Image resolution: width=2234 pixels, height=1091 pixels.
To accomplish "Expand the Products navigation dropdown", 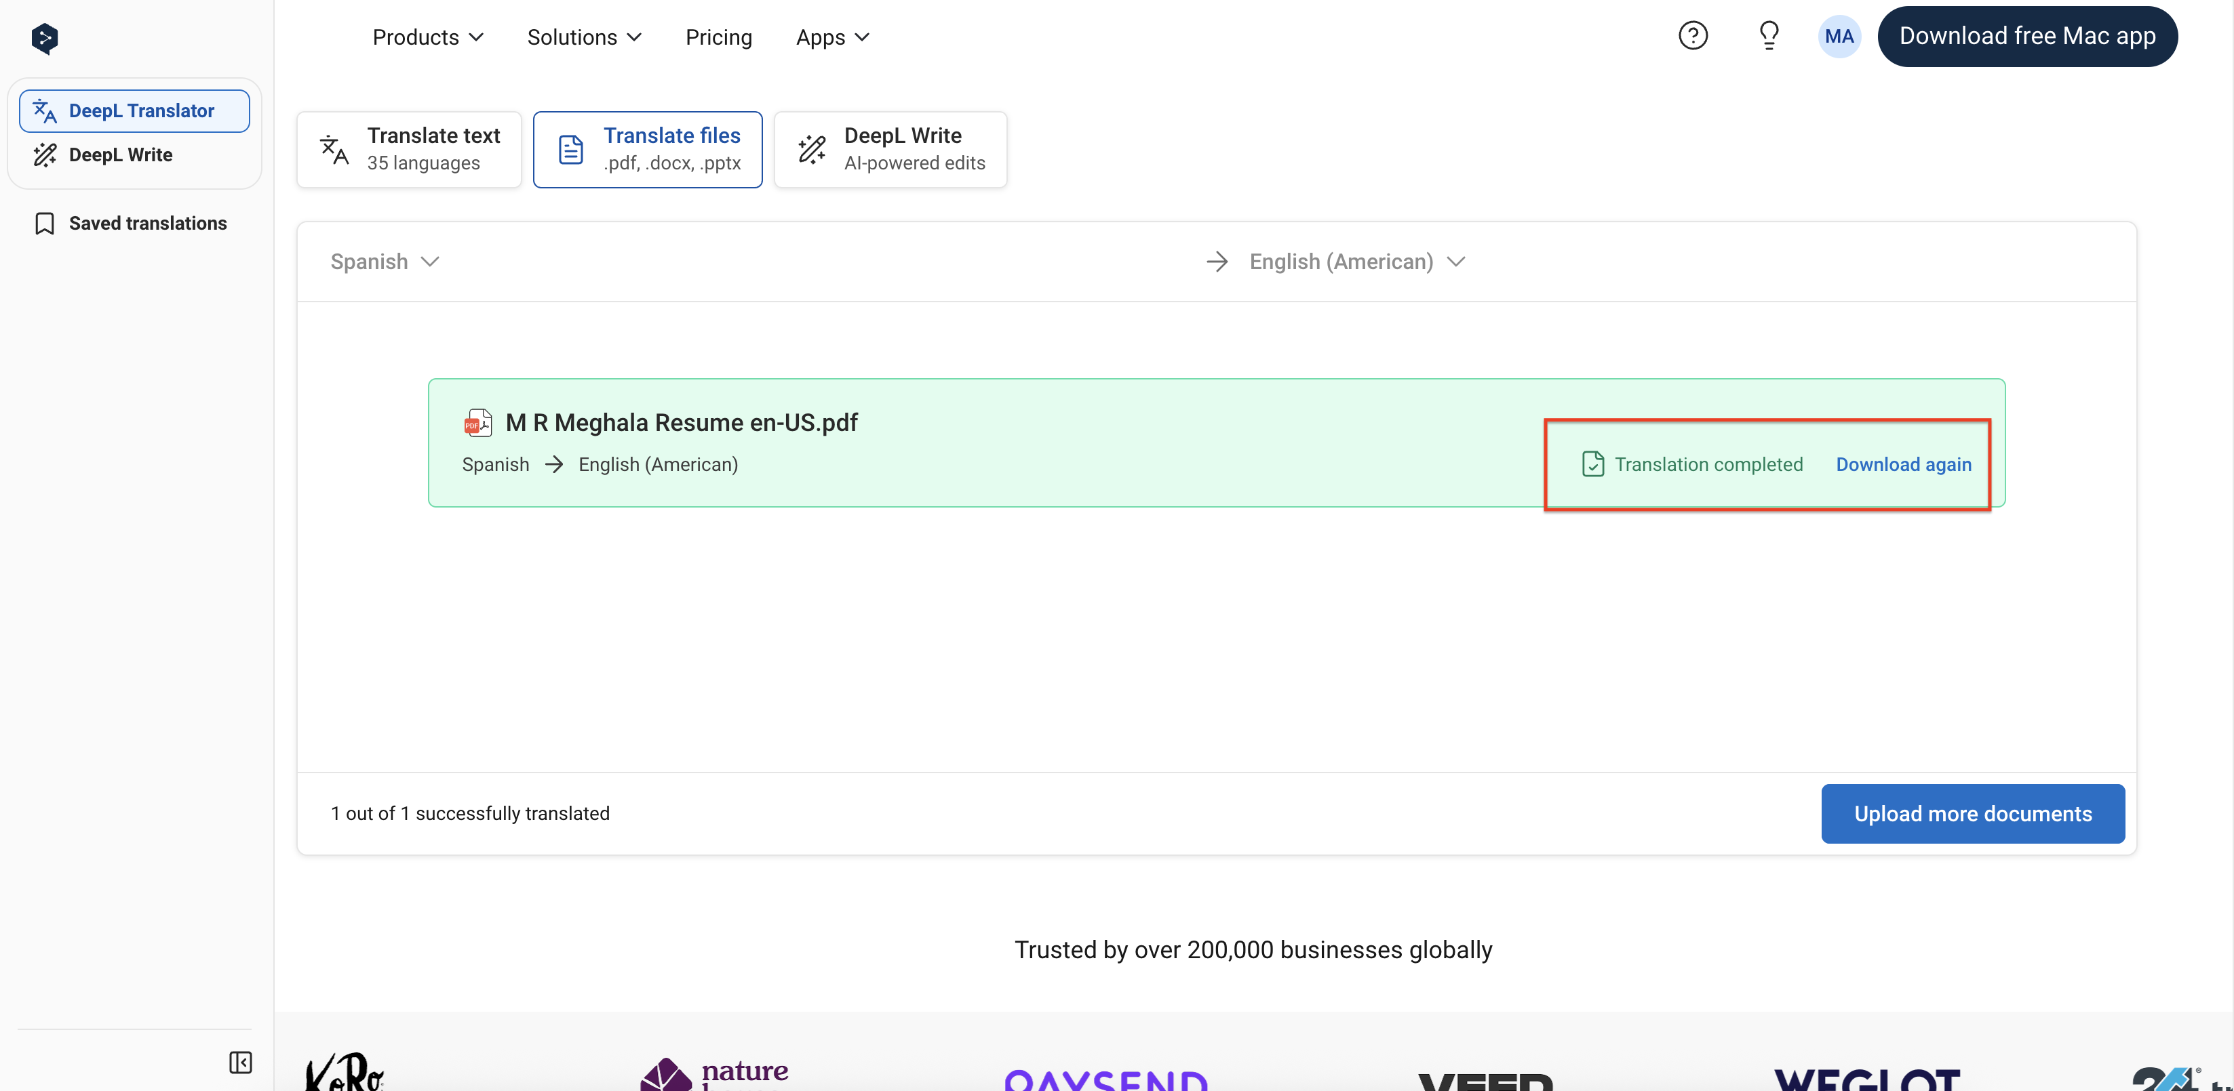I will pyautogui.click(x=427, y=37).
